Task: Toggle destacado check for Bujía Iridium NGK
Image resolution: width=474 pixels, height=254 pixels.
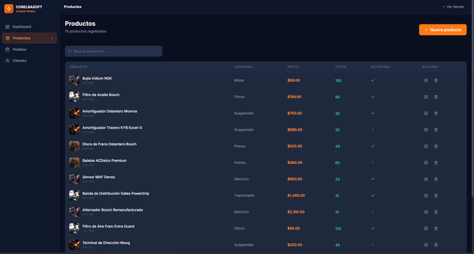Action: click(x=372, y=81)
